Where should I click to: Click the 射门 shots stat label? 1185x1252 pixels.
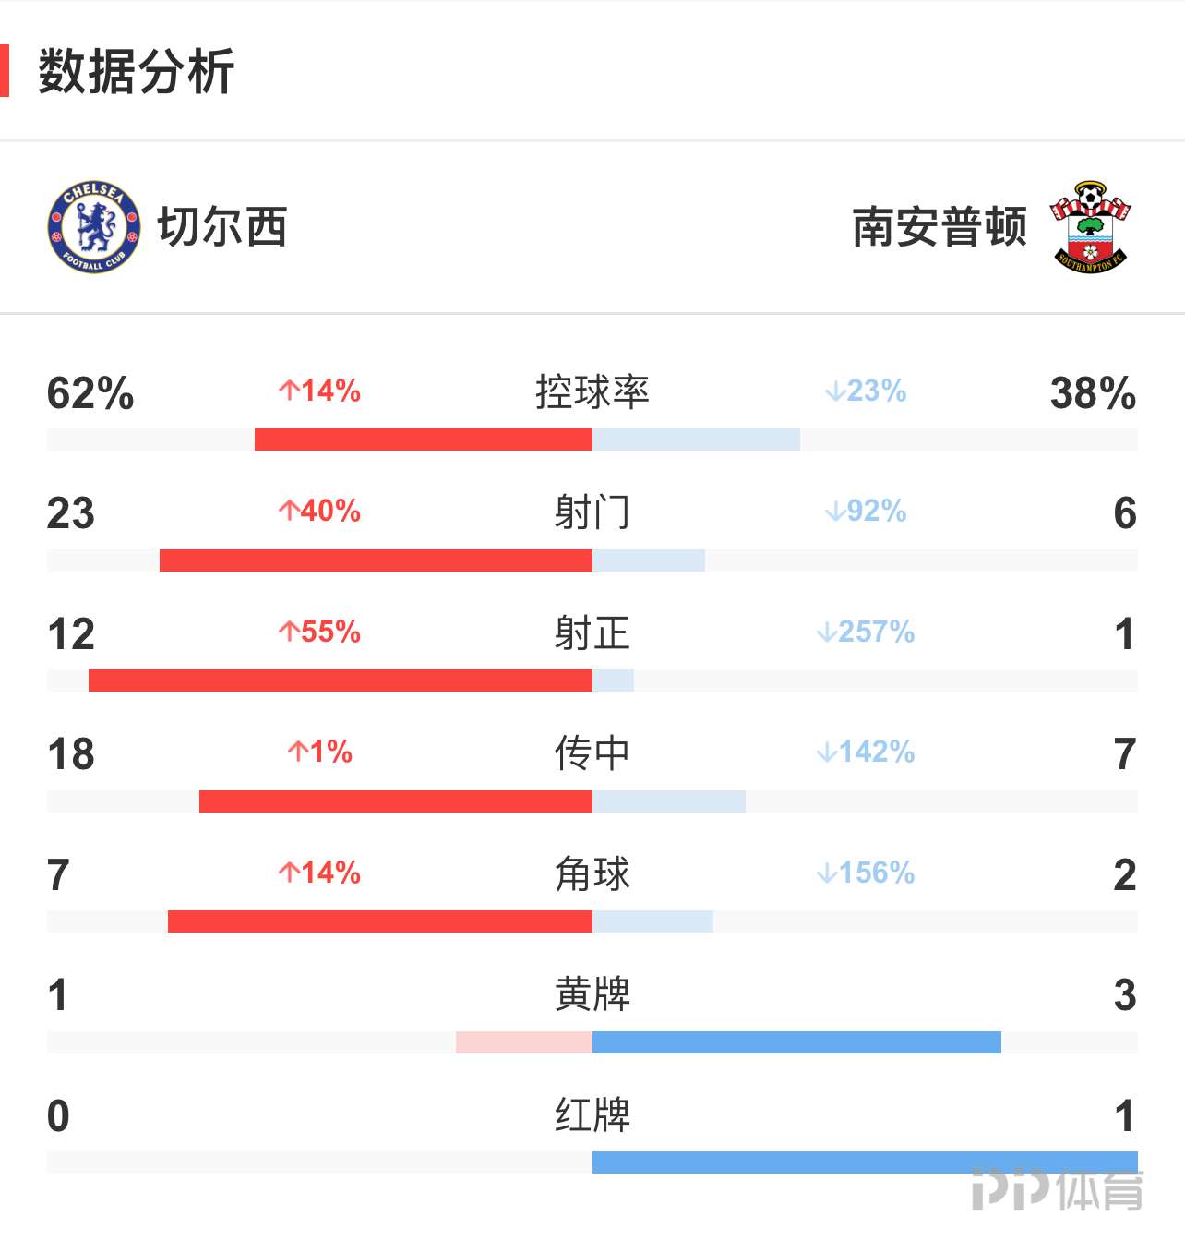(592, 512)
